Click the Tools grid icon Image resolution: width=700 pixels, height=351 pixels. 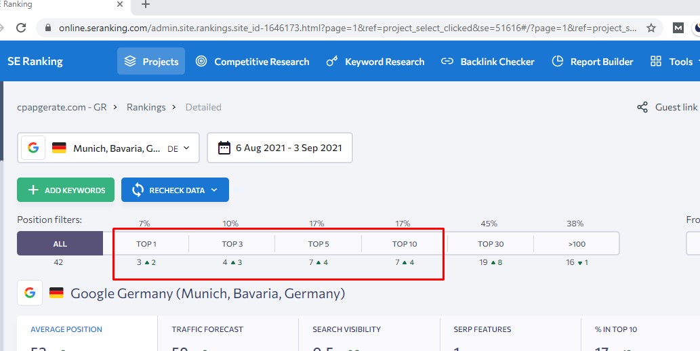pyautogui.click(x=656, y=62)
